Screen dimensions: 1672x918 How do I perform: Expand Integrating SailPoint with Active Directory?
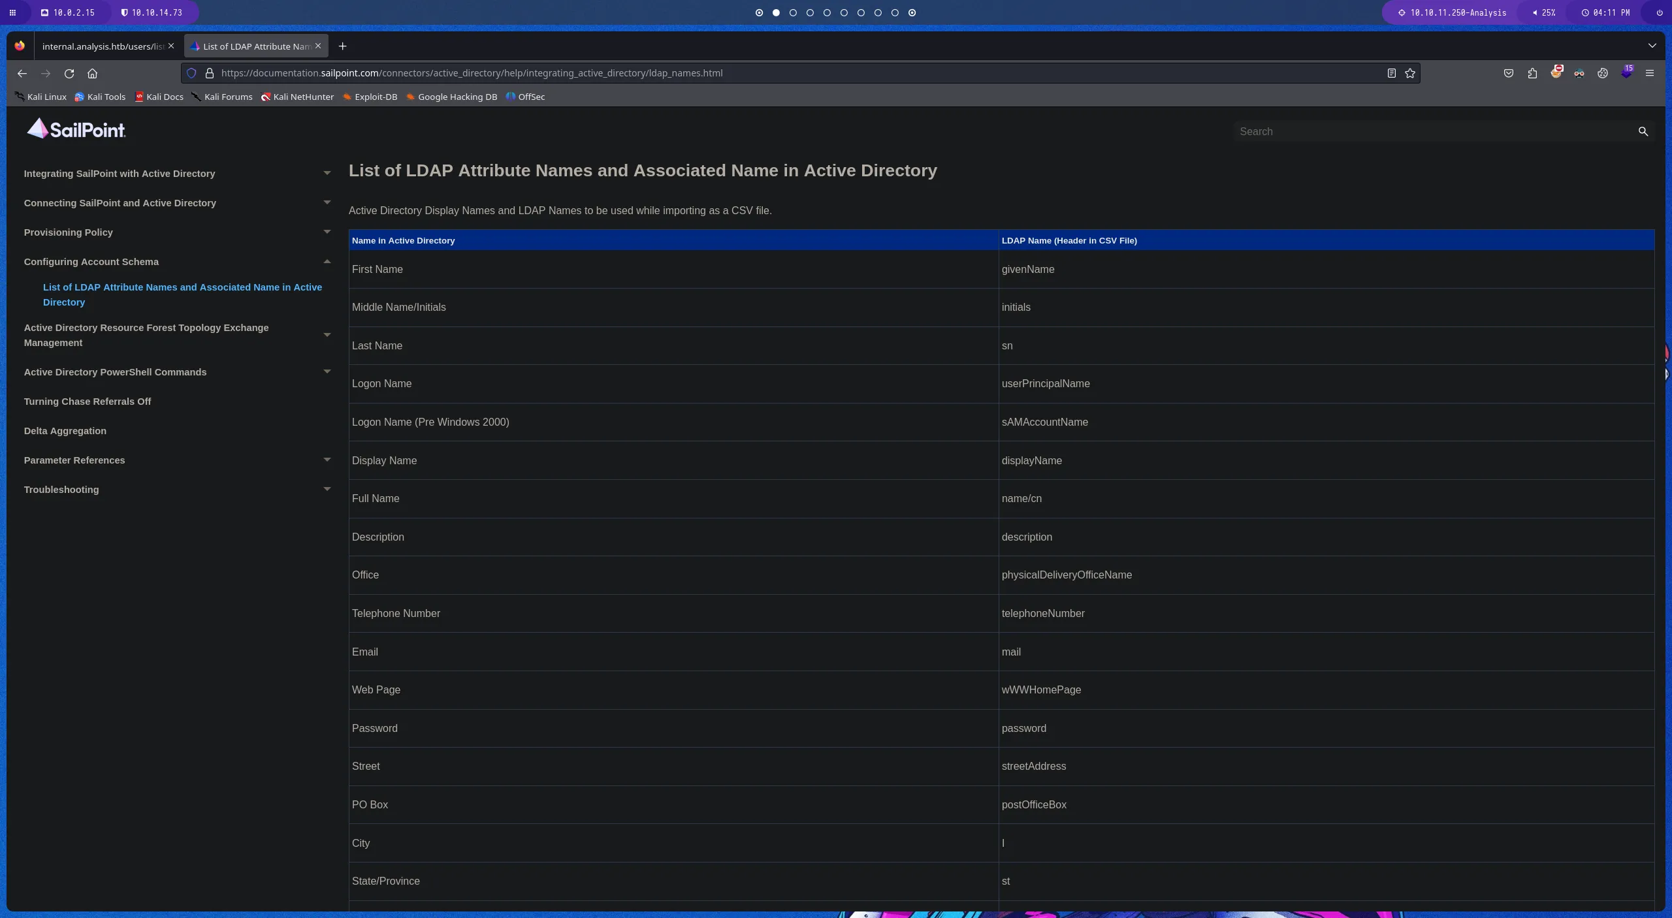327,173
